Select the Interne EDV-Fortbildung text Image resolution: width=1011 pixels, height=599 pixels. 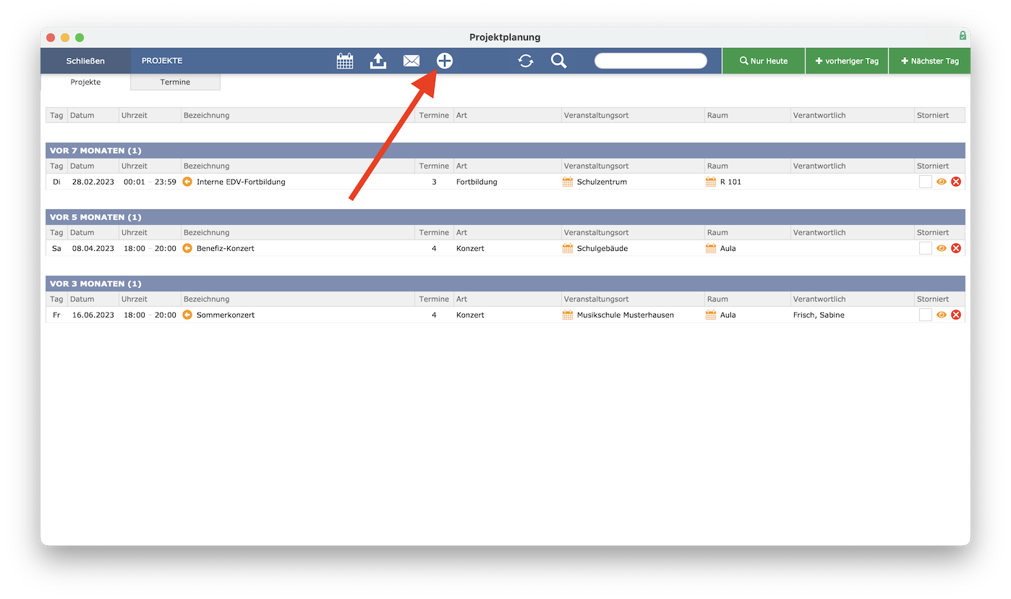click(x=241, y=182)
